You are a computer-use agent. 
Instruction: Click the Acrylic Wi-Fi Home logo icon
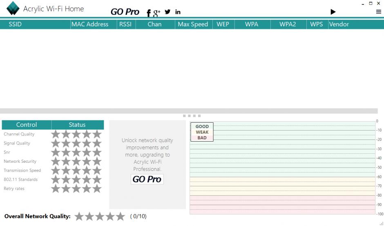(13, 8)
